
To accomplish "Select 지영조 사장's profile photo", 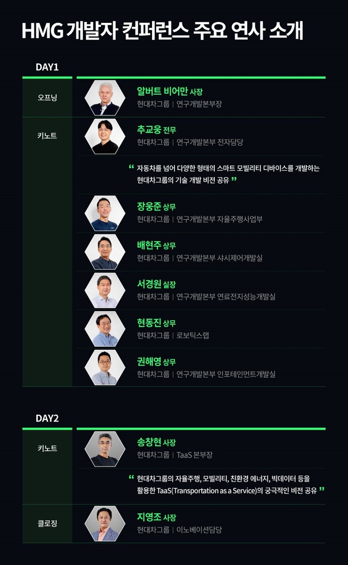I will coord(104,524).
